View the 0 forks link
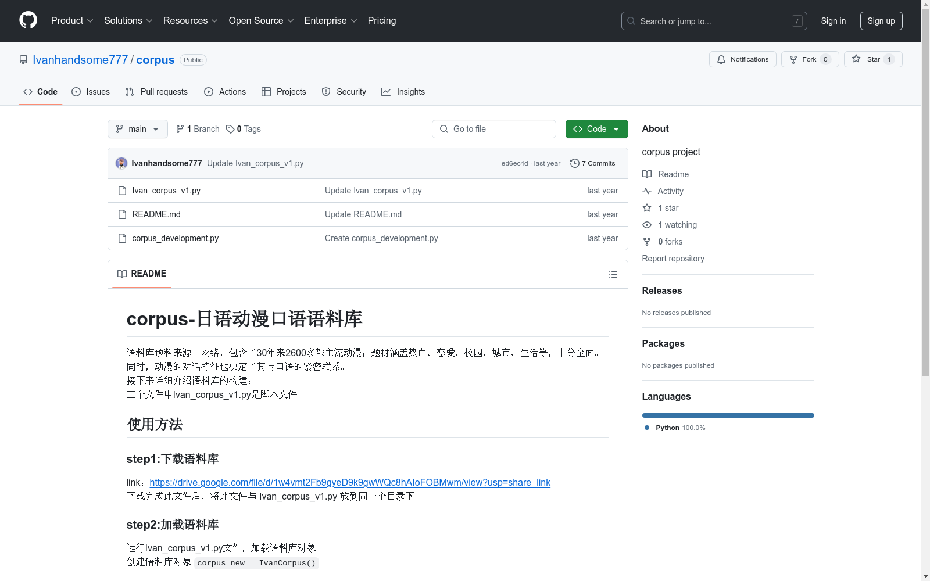Image resolution: width=930 pixels, height=581 pixels. click(x=663, y=242)
